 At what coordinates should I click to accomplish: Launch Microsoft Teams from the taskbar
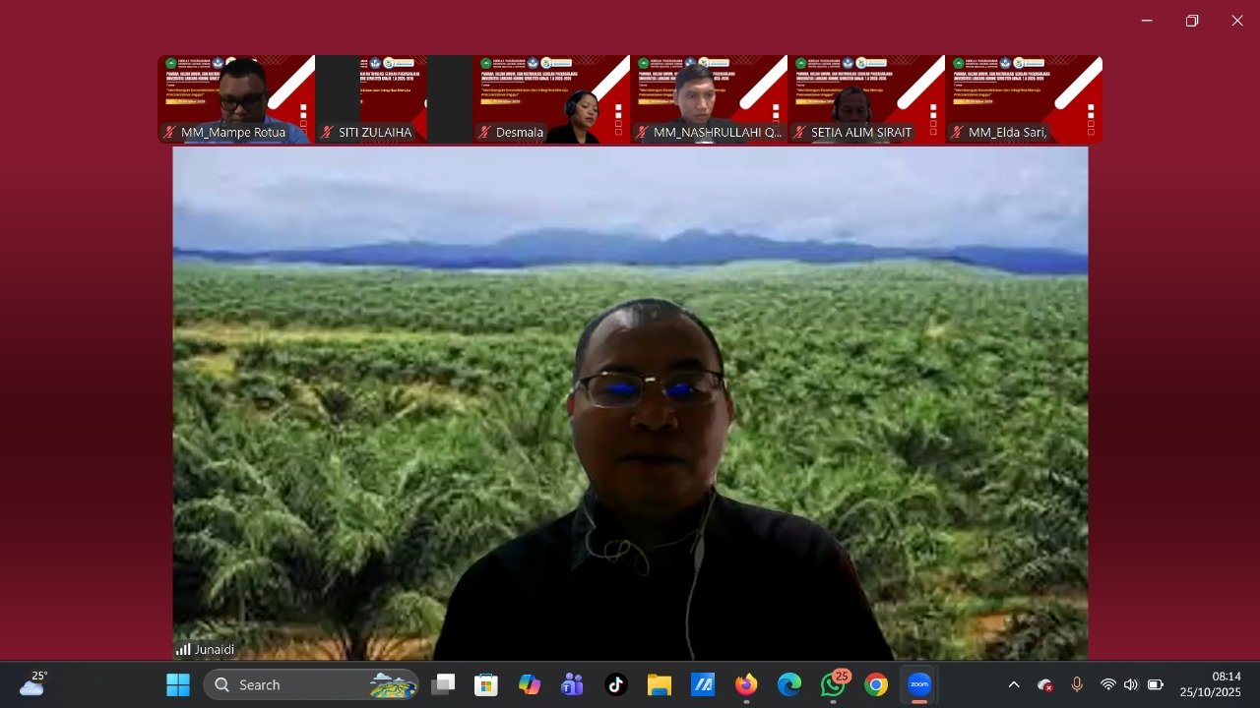[x=572, y=684]
